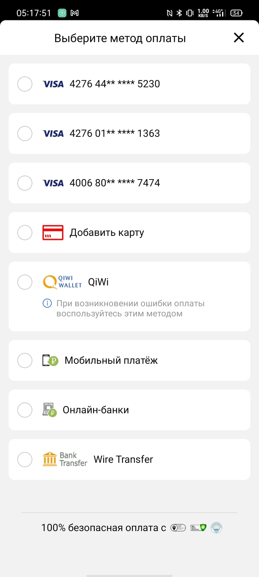Tap the QIWI Wallet logo
The height and width of the screenshot is (577, 259).
click(x=63, y=282)
